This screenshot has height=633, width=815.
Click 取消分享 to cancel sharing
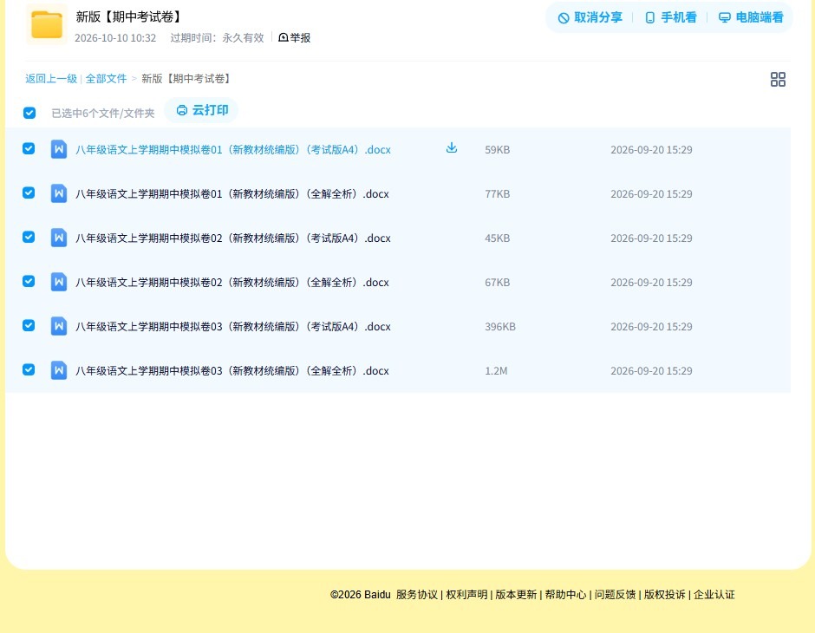(x=590, y=17)
